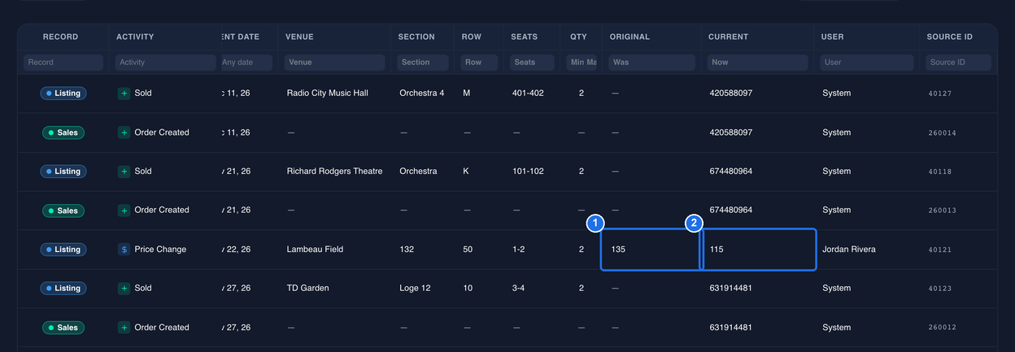1015x352 pixels.
Task: Click source ID 40127
Action: click(940, 93)
